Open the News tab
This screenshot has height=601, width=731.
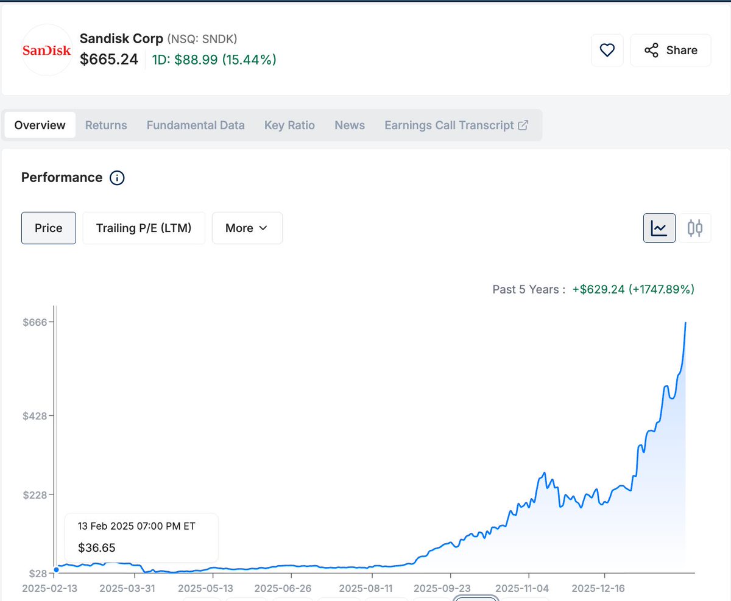coord(350,125)
